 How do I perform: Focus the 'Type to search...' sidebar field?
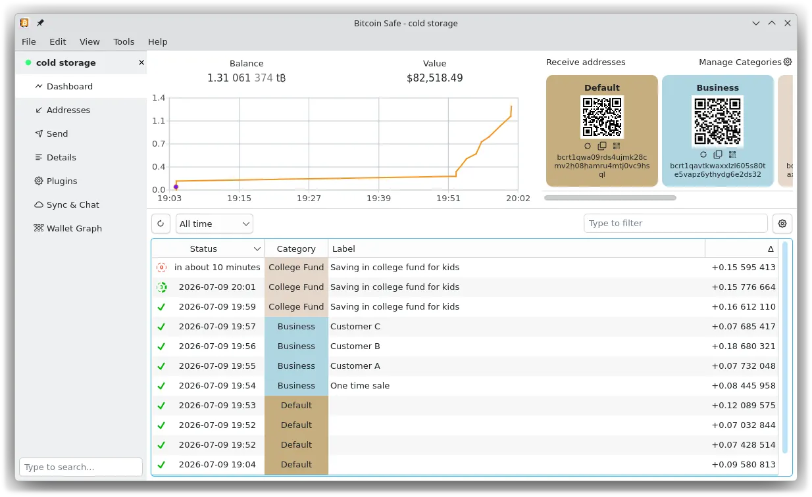[81, 467]
